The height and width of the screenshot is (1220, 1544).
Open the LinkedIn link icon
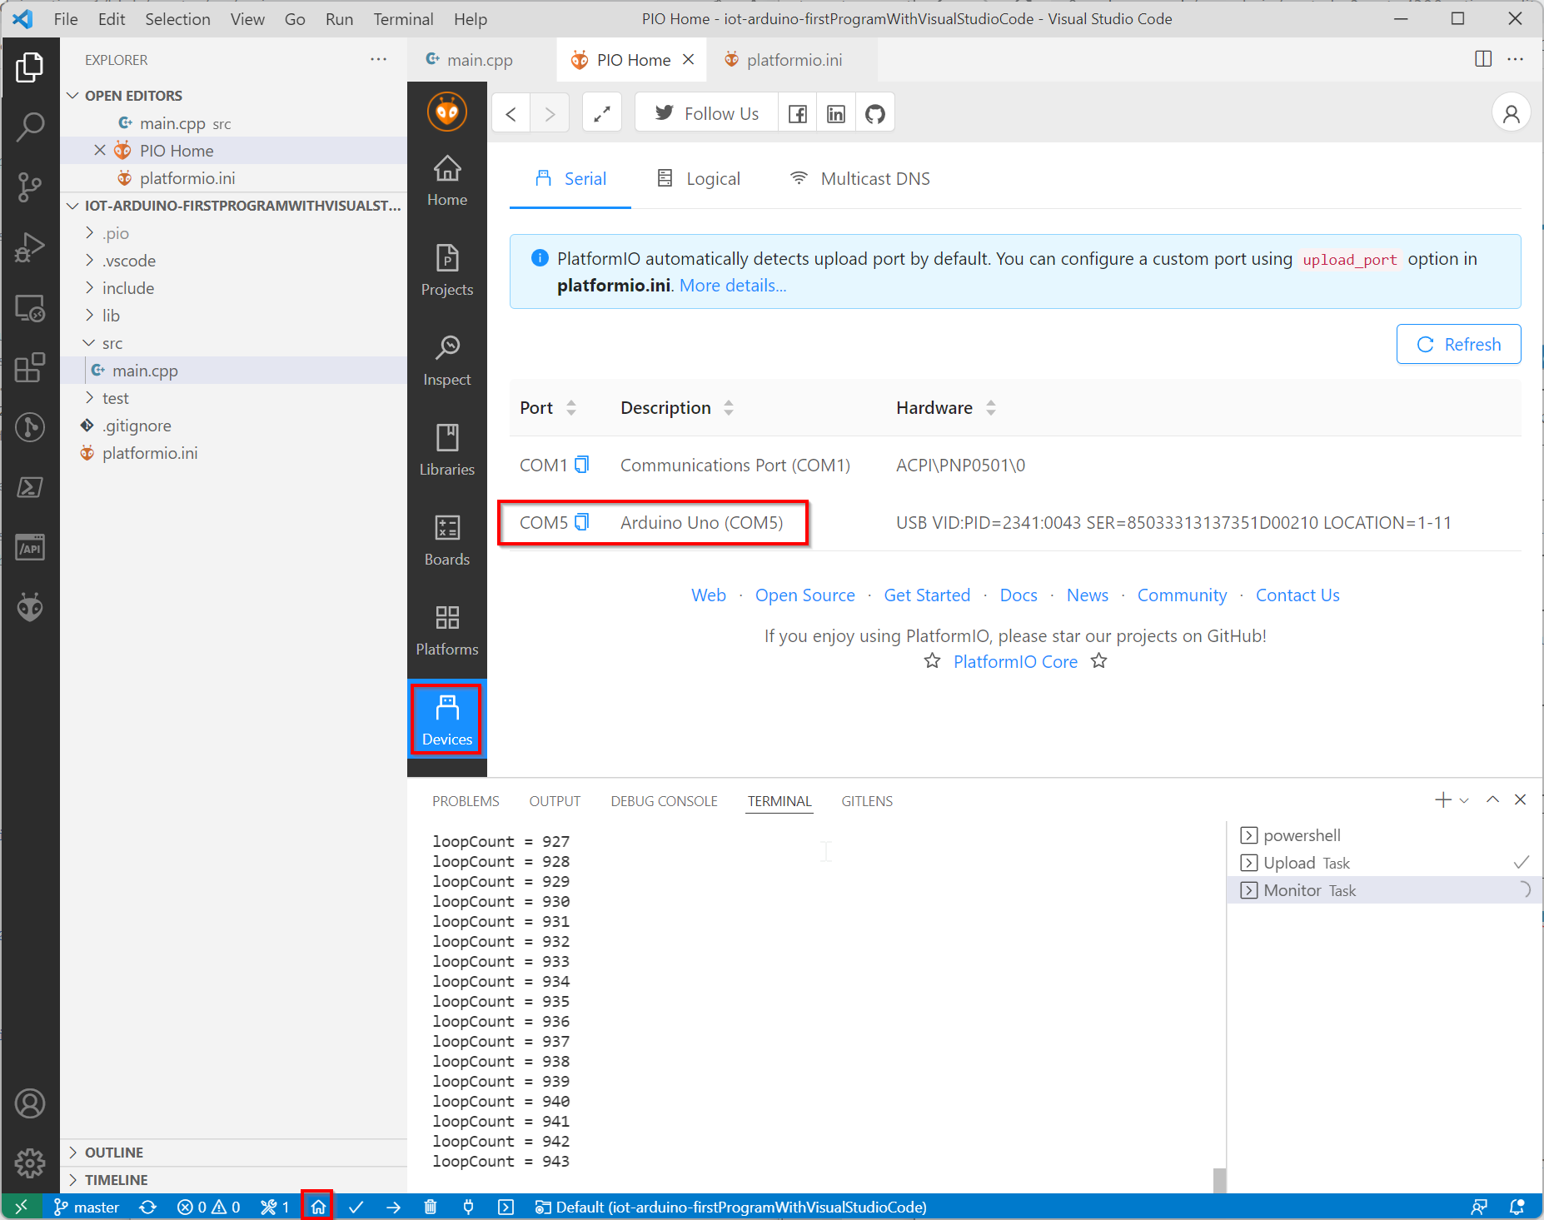click(836, 113)
